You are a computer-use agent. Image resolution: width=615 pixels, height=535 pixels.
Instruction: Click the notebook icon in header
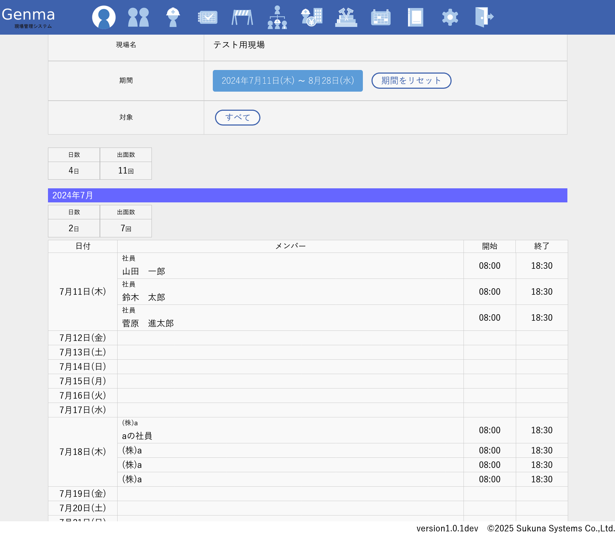[x=415, y=17]
